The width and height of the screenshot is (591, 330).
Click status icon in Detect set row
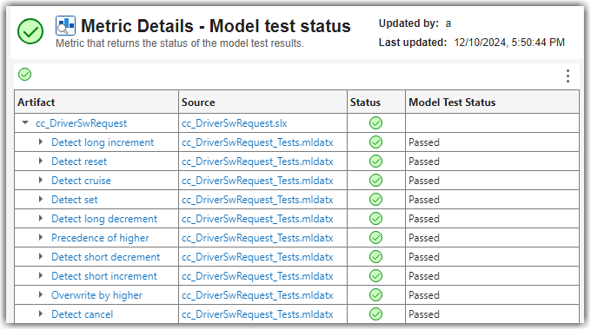point(375,200)
